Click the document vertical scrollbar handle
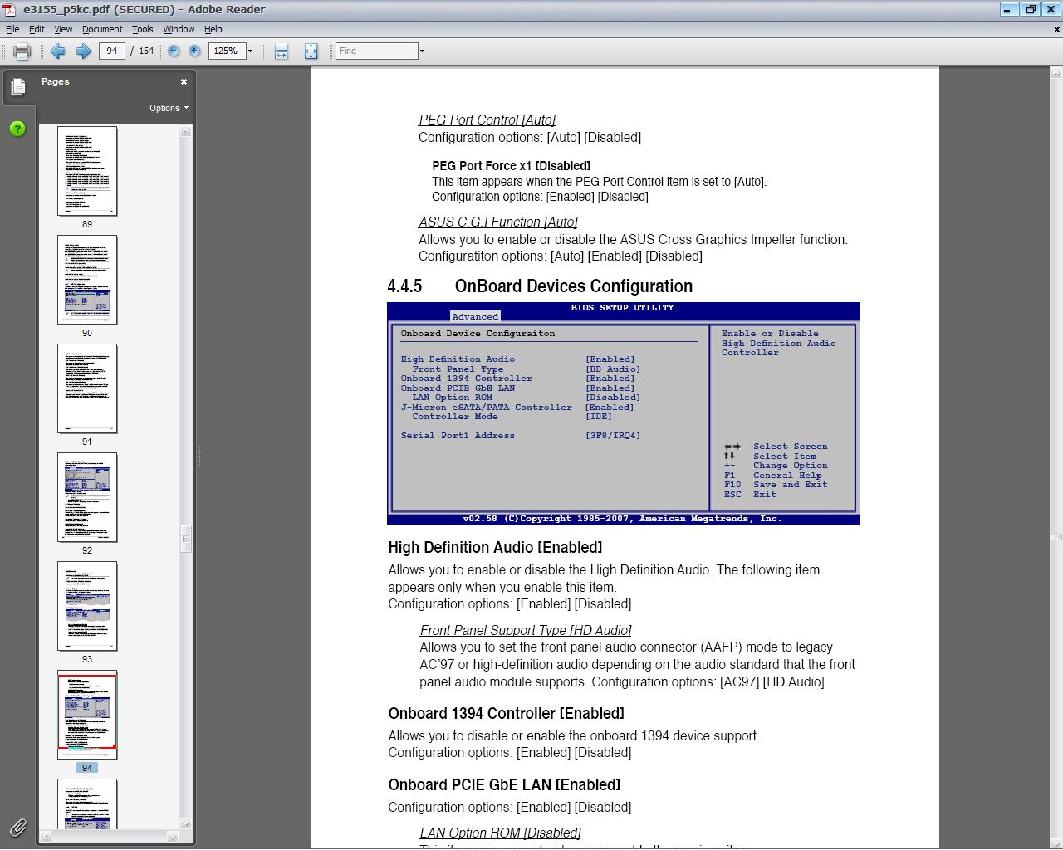The width and height of the screenshot is (1063, 850). click(x=1056, y=537)
